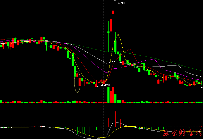The width and height of the screenshot is (203, 139).
Task: Click the tallest red volume bar
Action: (113, 95)
